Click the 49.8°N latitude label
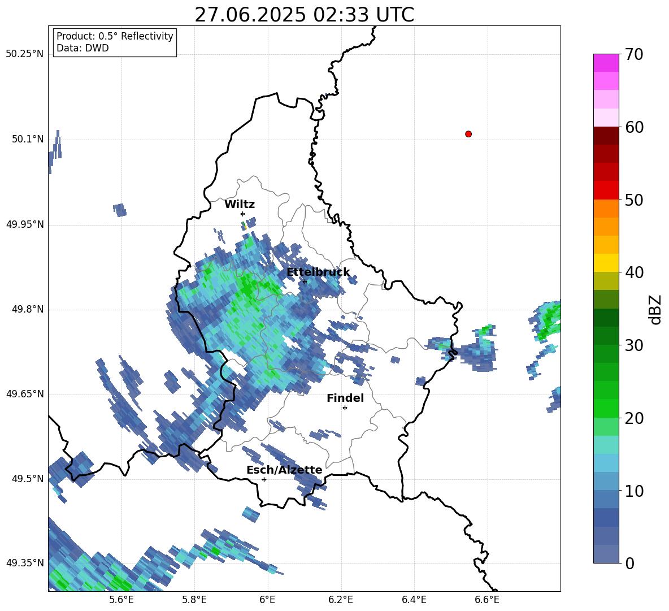Viewport: 669px width, 611px height. pos(28,309)
